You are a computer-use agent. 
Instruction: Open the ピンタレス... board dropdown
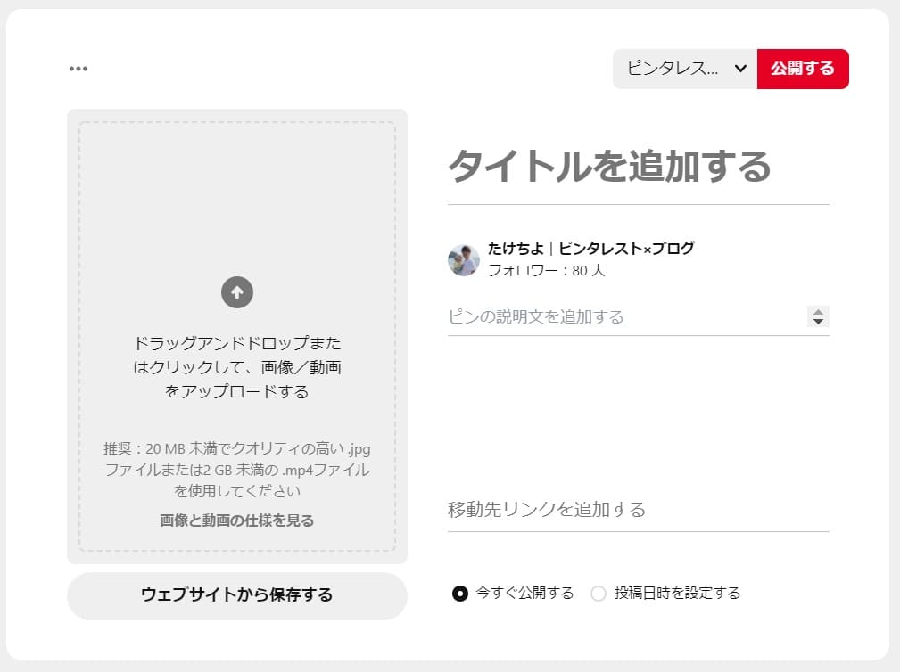[685, 69]
